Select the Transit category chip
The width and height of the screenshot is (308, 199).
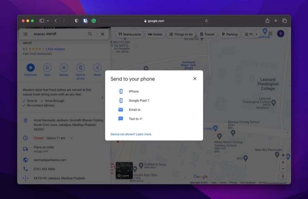click(x=207, y=34)
